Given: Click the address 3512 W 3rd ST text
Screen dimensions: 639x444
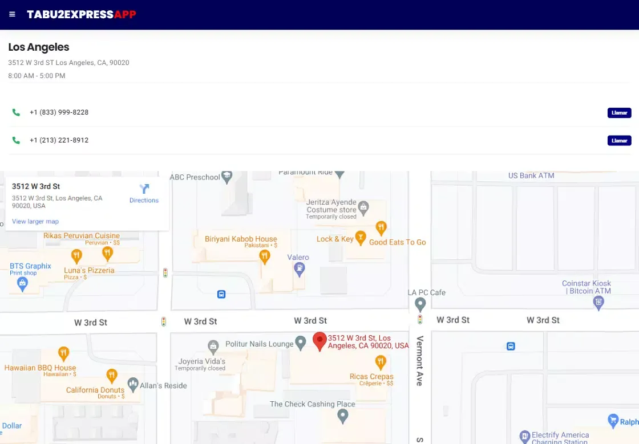Looking at the screenshot, I should (68, 63).
